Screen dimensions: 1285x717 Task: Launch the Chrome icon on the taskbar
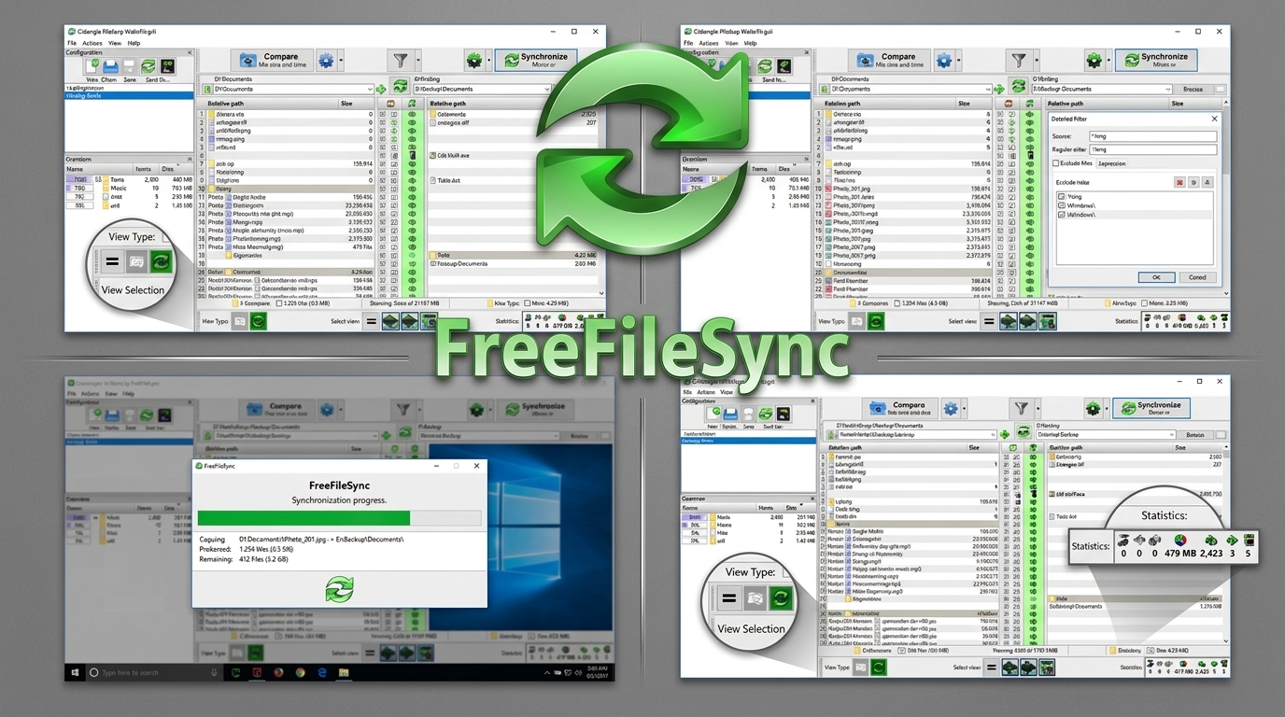pyautogui.click(x=300, y=672)
